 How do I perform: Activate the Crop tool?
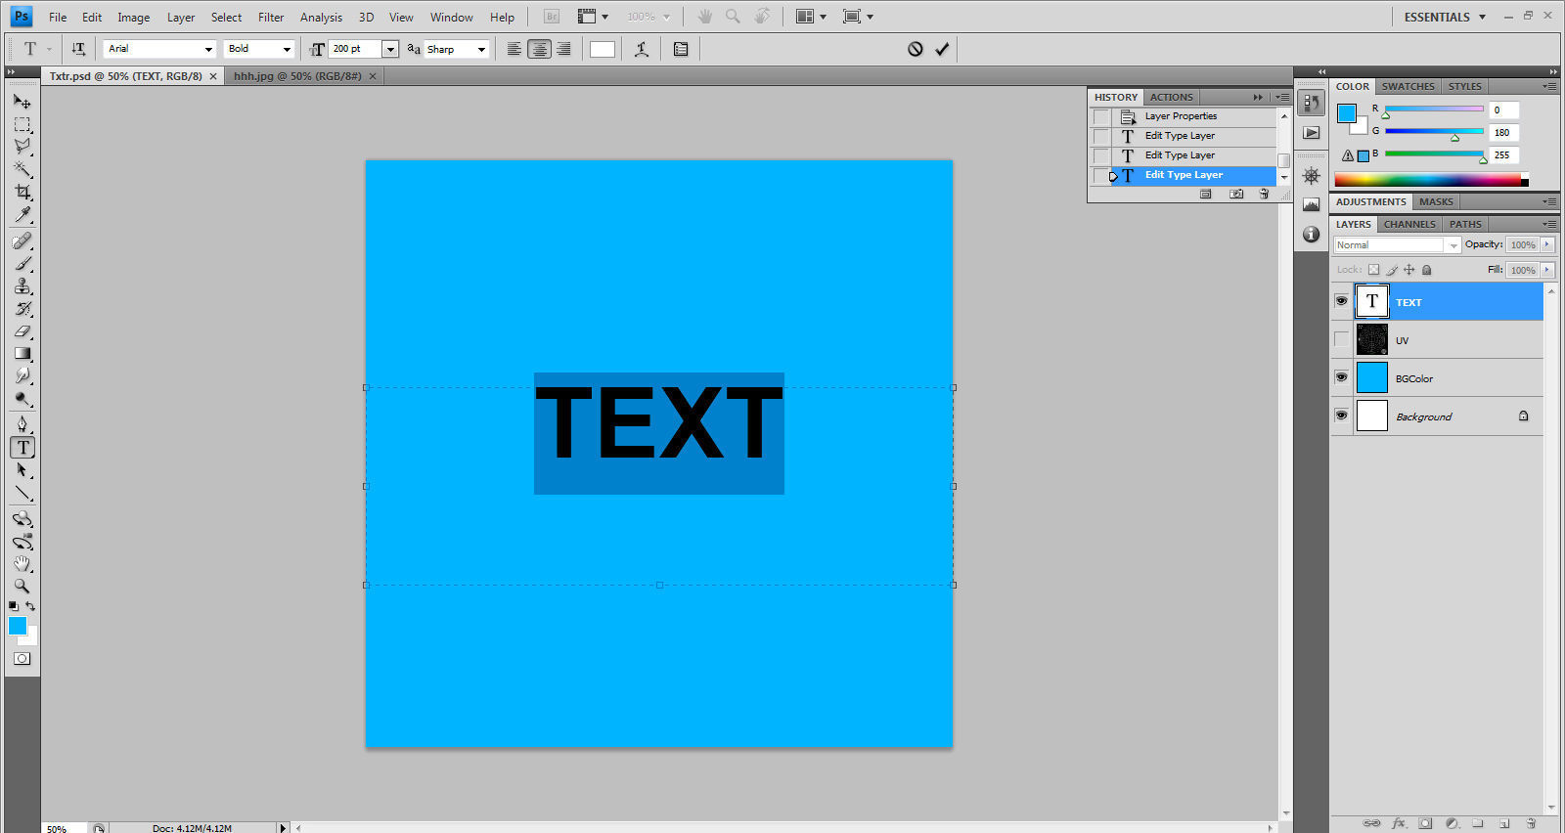(x=22, y=192)
